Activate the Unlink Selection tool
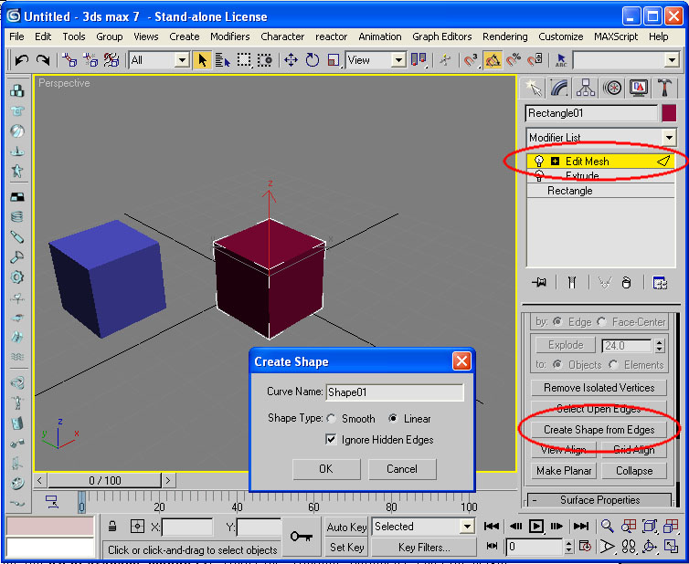Viewport: 689px width, 564px height. pos(90,59)
